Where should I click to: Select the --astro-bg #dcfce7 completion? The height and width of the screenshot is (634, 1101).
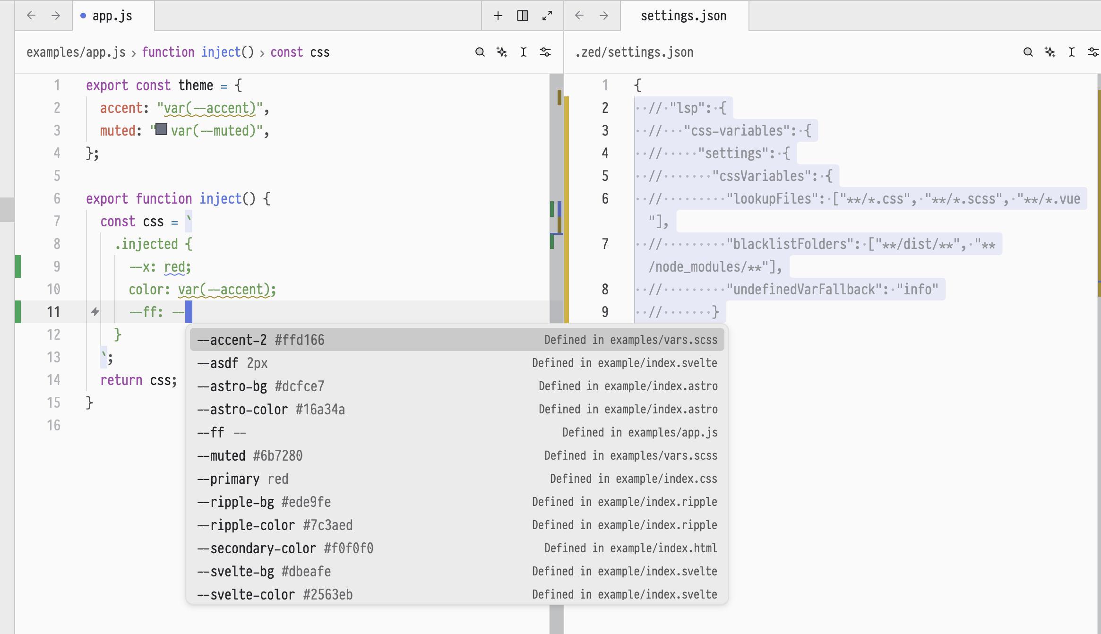click(x=457, y=386)
